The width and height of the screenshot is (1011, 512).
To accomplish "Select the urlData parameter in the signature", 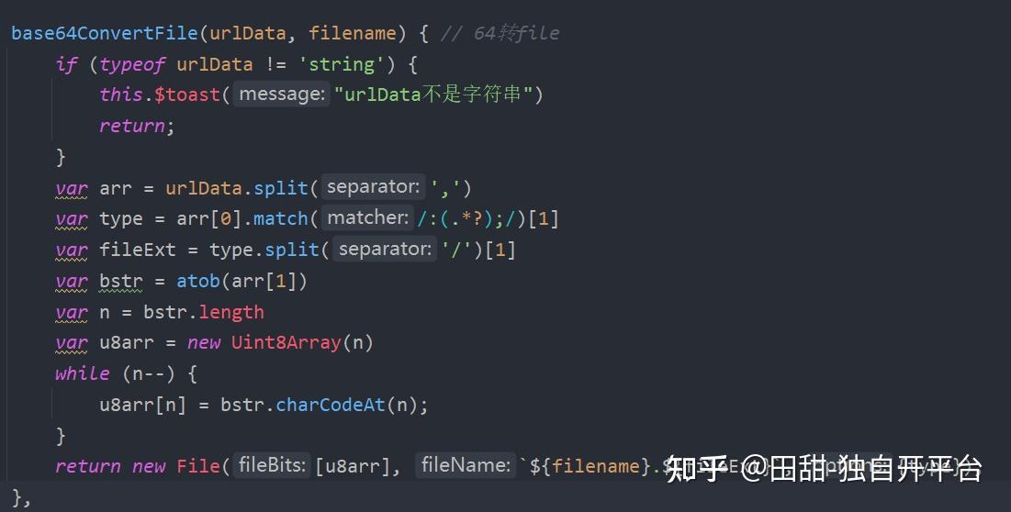I will pyautogui.click(x=247, y=33).
